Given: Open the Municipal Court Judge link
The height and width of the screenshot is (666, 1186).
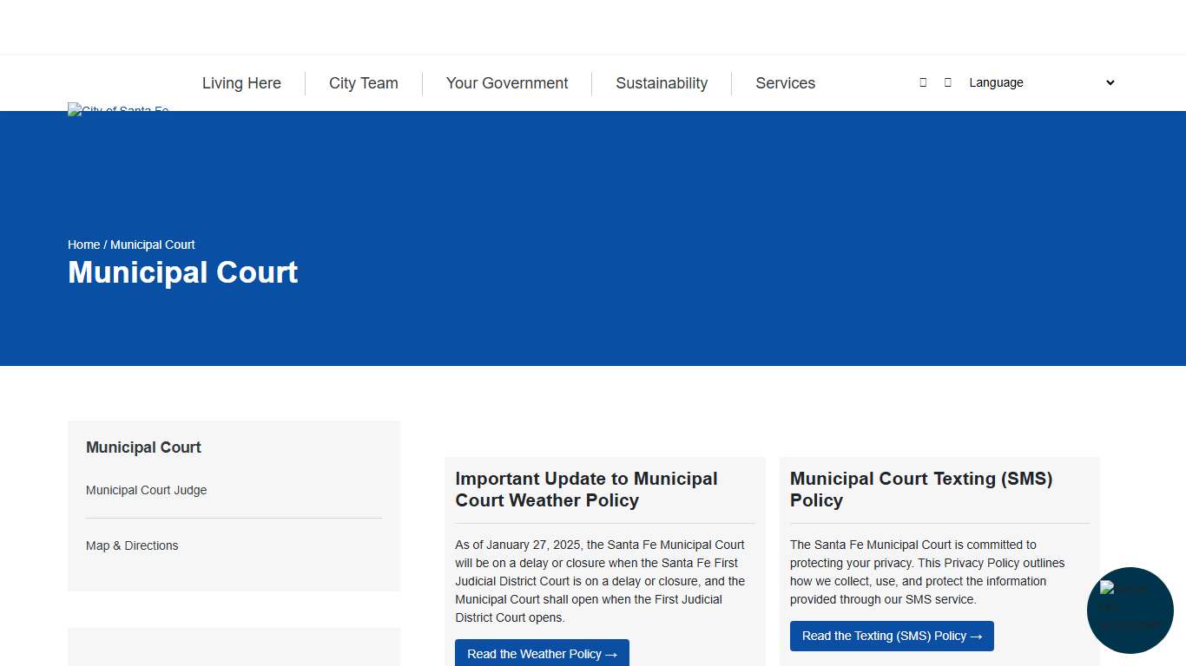Looking at the screenshot, I should (x=146, y=490).
